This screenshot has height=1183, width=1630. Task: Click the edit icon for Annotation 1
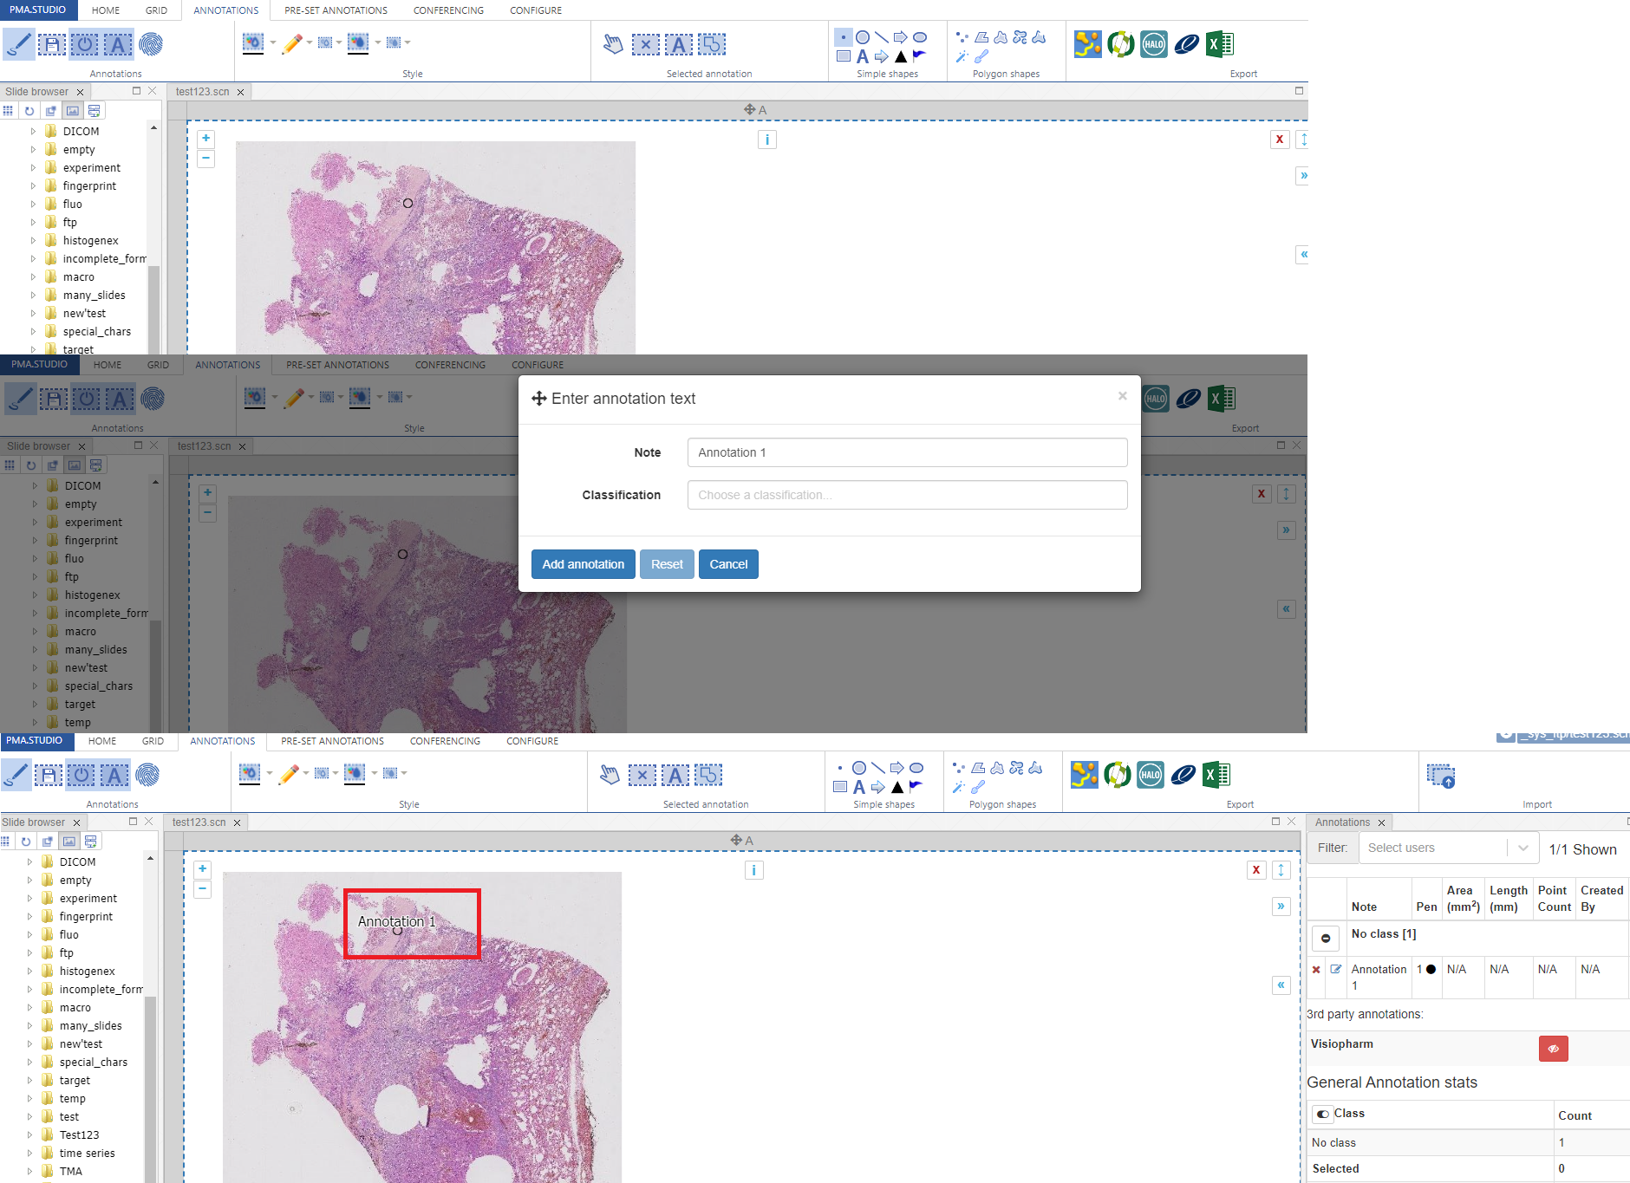(1336, 970)
